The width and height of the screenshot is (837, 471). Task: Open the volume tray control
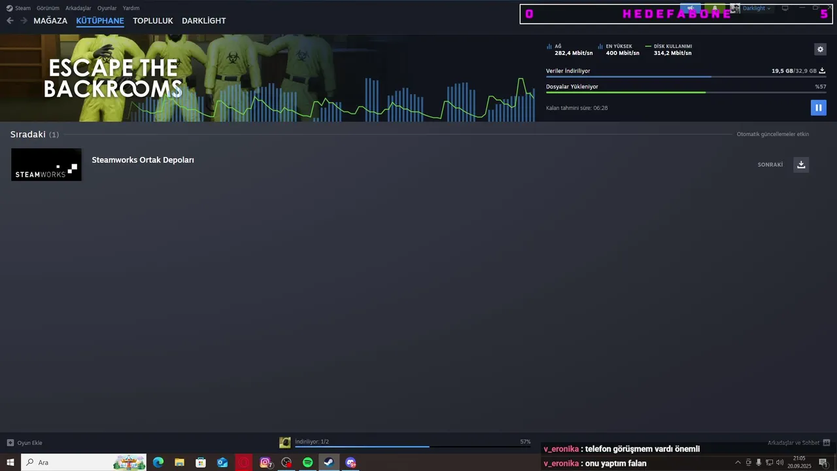(779, 462)
